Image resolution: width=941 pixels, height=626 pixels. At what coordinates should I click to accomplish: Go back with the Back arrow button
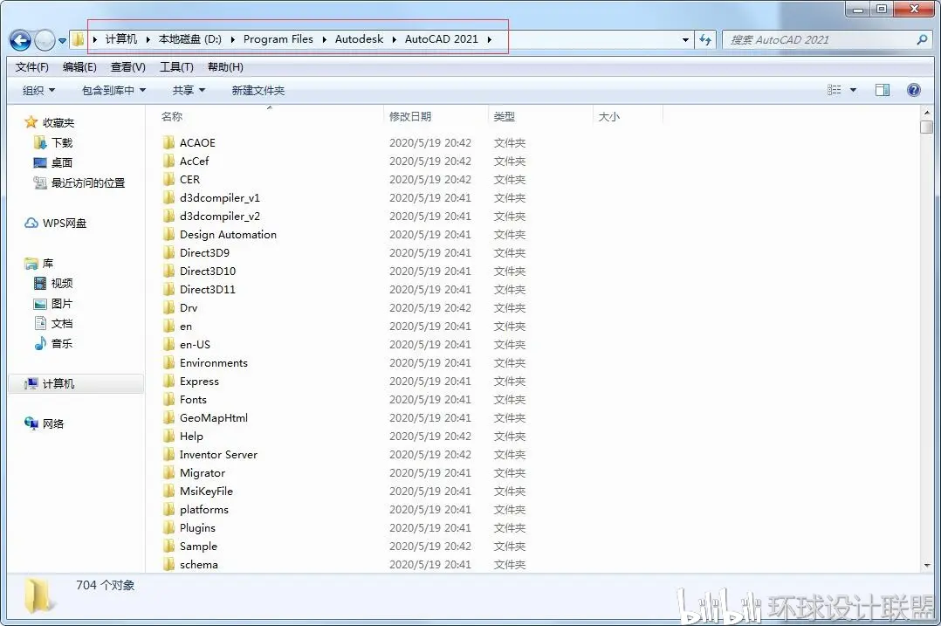click(20, 40)
